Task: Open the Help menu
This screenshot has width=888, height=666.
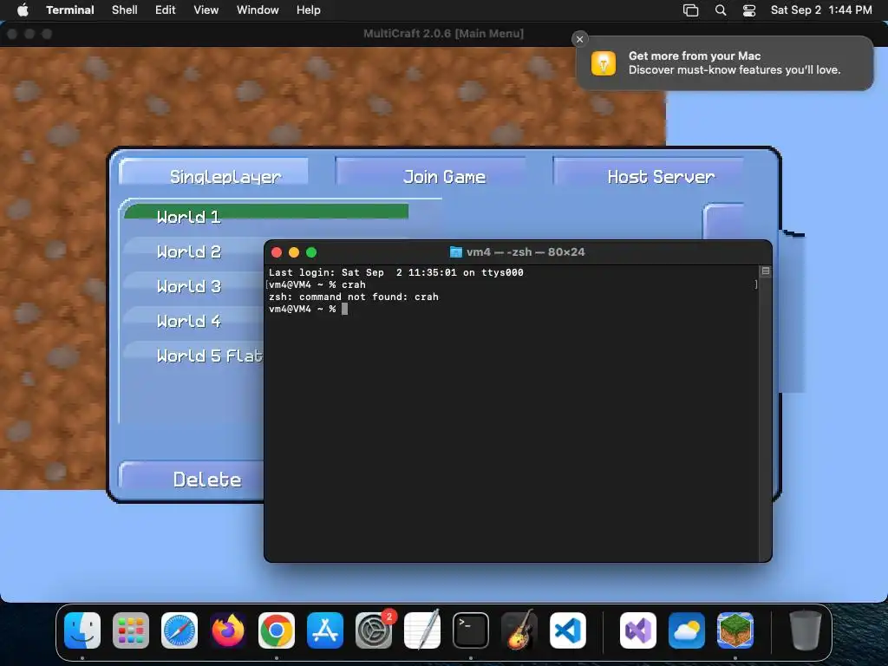Action: click(x=309, y=10)
